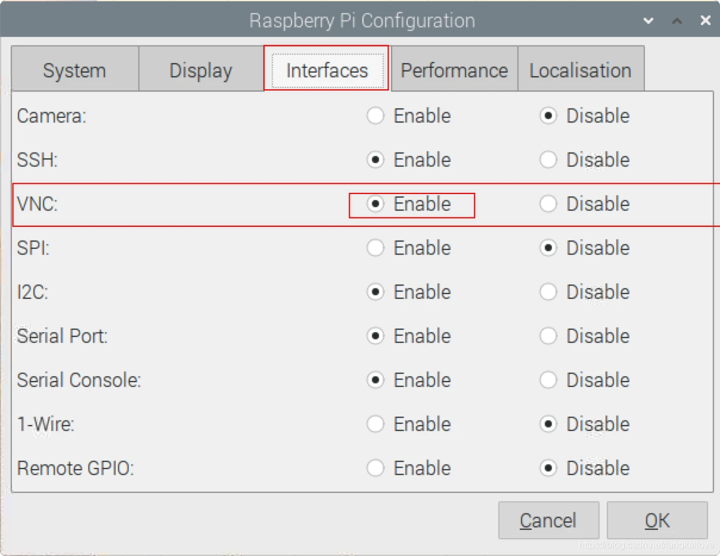Close the Raspberry Pi Configuration window
The height and width of the screenshot is (556, 720).
pos(706,21)
